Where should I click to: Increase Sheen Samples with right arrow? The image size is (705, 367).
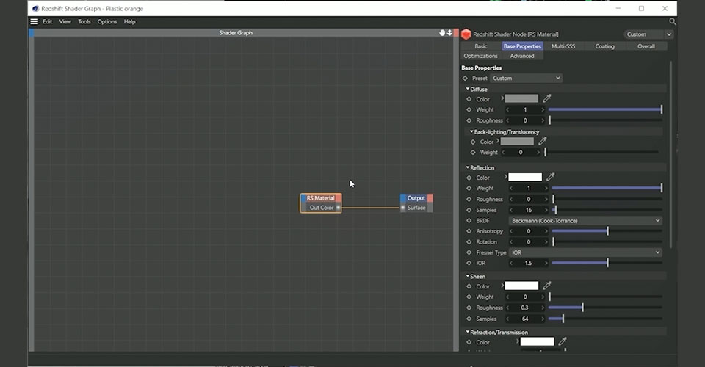(543, 319)
